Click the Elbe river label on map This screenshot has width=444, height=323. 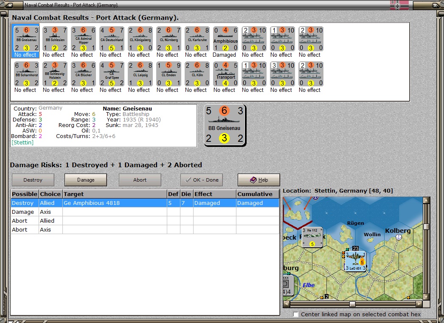[309, 285]
